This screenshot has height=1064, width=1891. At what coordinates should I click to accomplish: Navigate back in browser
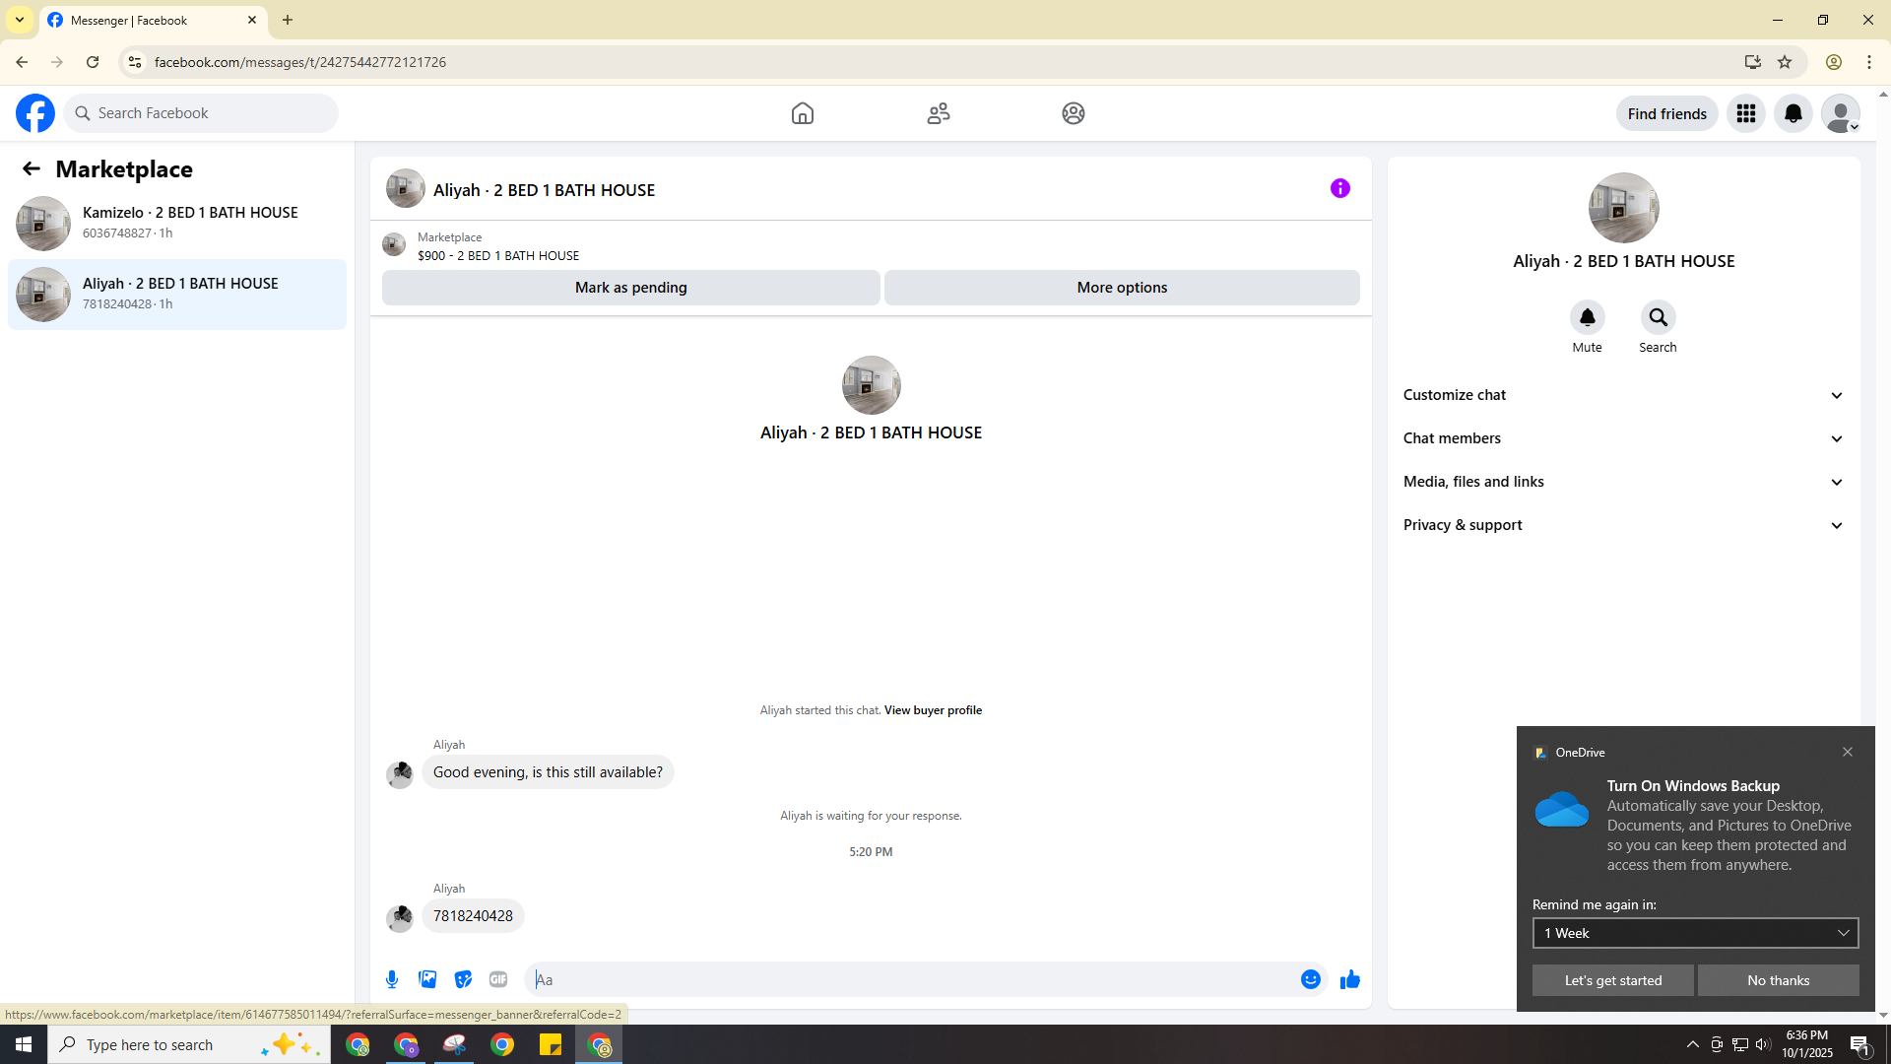tap(22, 62)
